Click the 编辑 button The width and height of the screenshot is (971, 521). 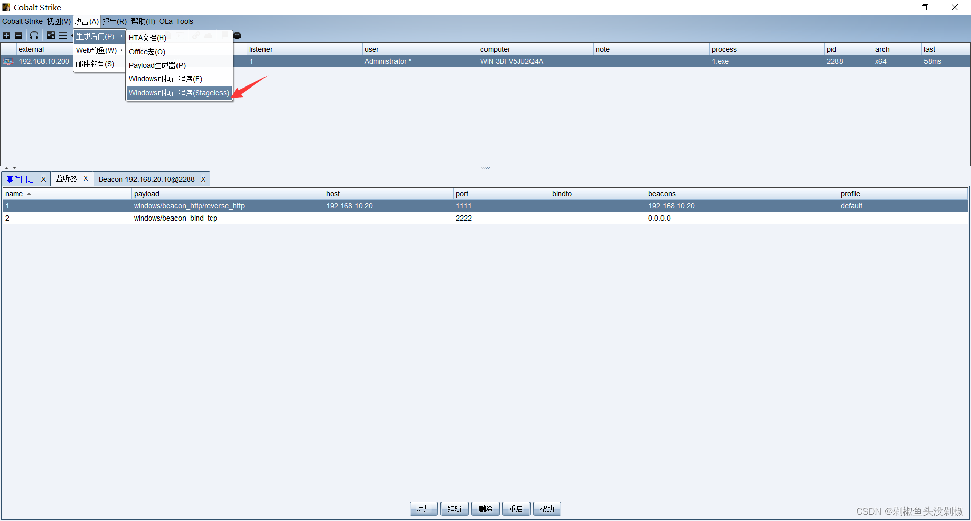[455, 509]
